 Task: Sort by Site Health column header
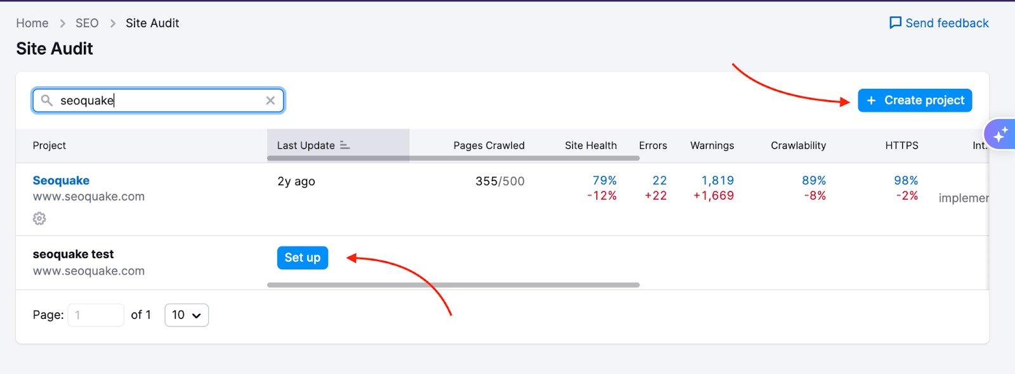tap(591, 145)
